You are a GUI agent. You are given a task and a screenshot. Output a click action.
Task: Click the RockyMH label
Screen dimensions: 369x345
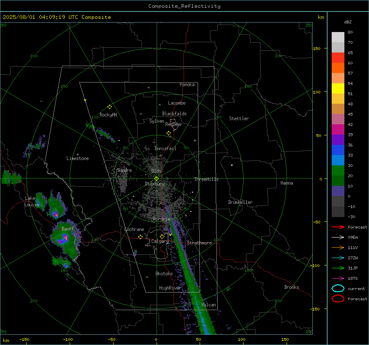[x=108, y=115]
